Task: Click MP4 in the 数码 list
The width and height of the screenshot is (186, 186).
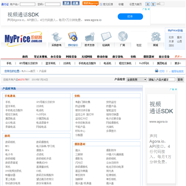Action: (x=7, y=150)
